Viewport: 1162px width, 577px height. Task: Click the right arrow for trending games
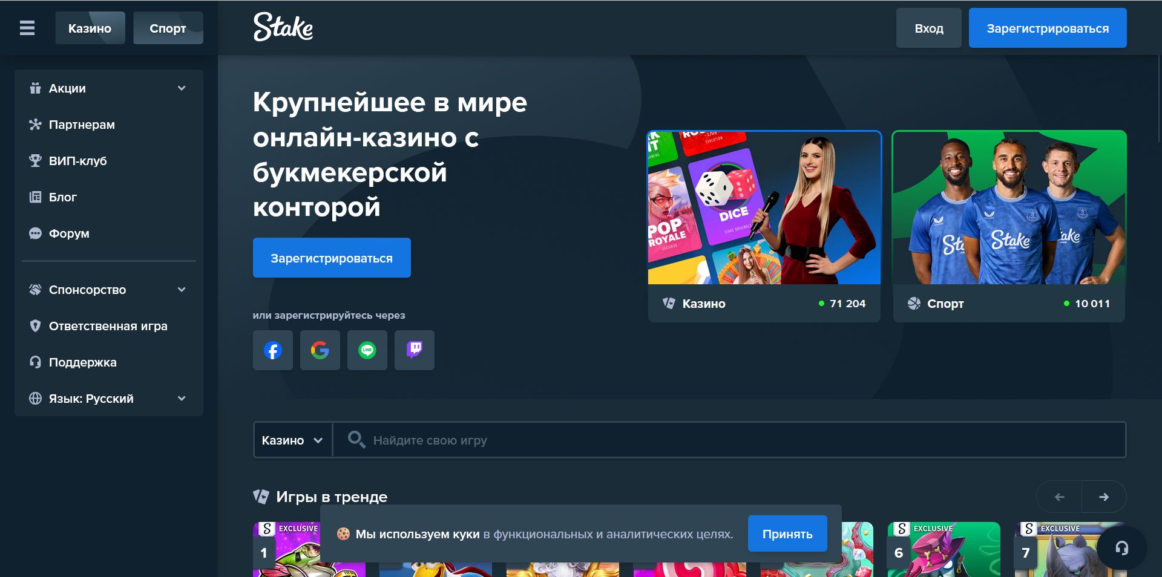tap(1105, 496)
